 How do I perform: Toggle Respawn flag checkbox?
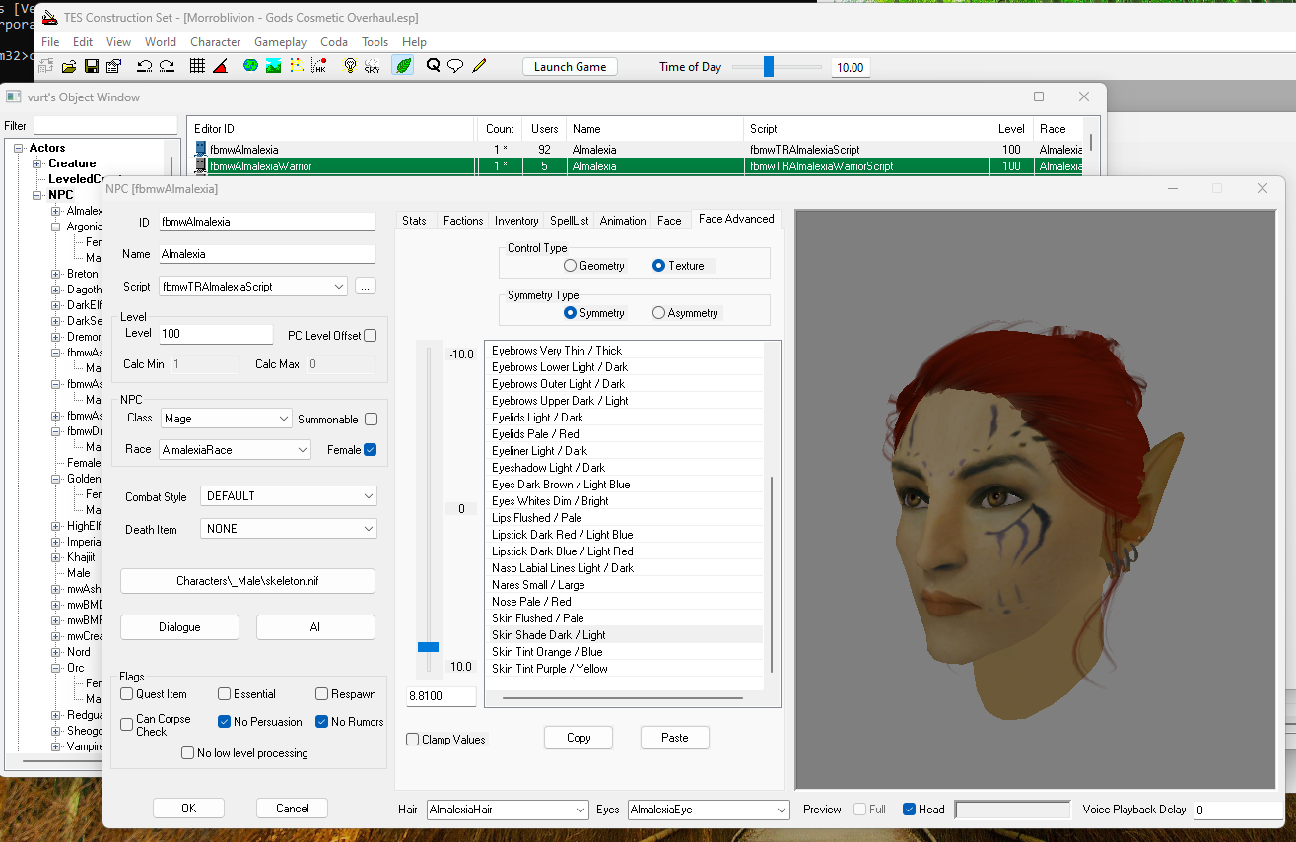[322, 694]
